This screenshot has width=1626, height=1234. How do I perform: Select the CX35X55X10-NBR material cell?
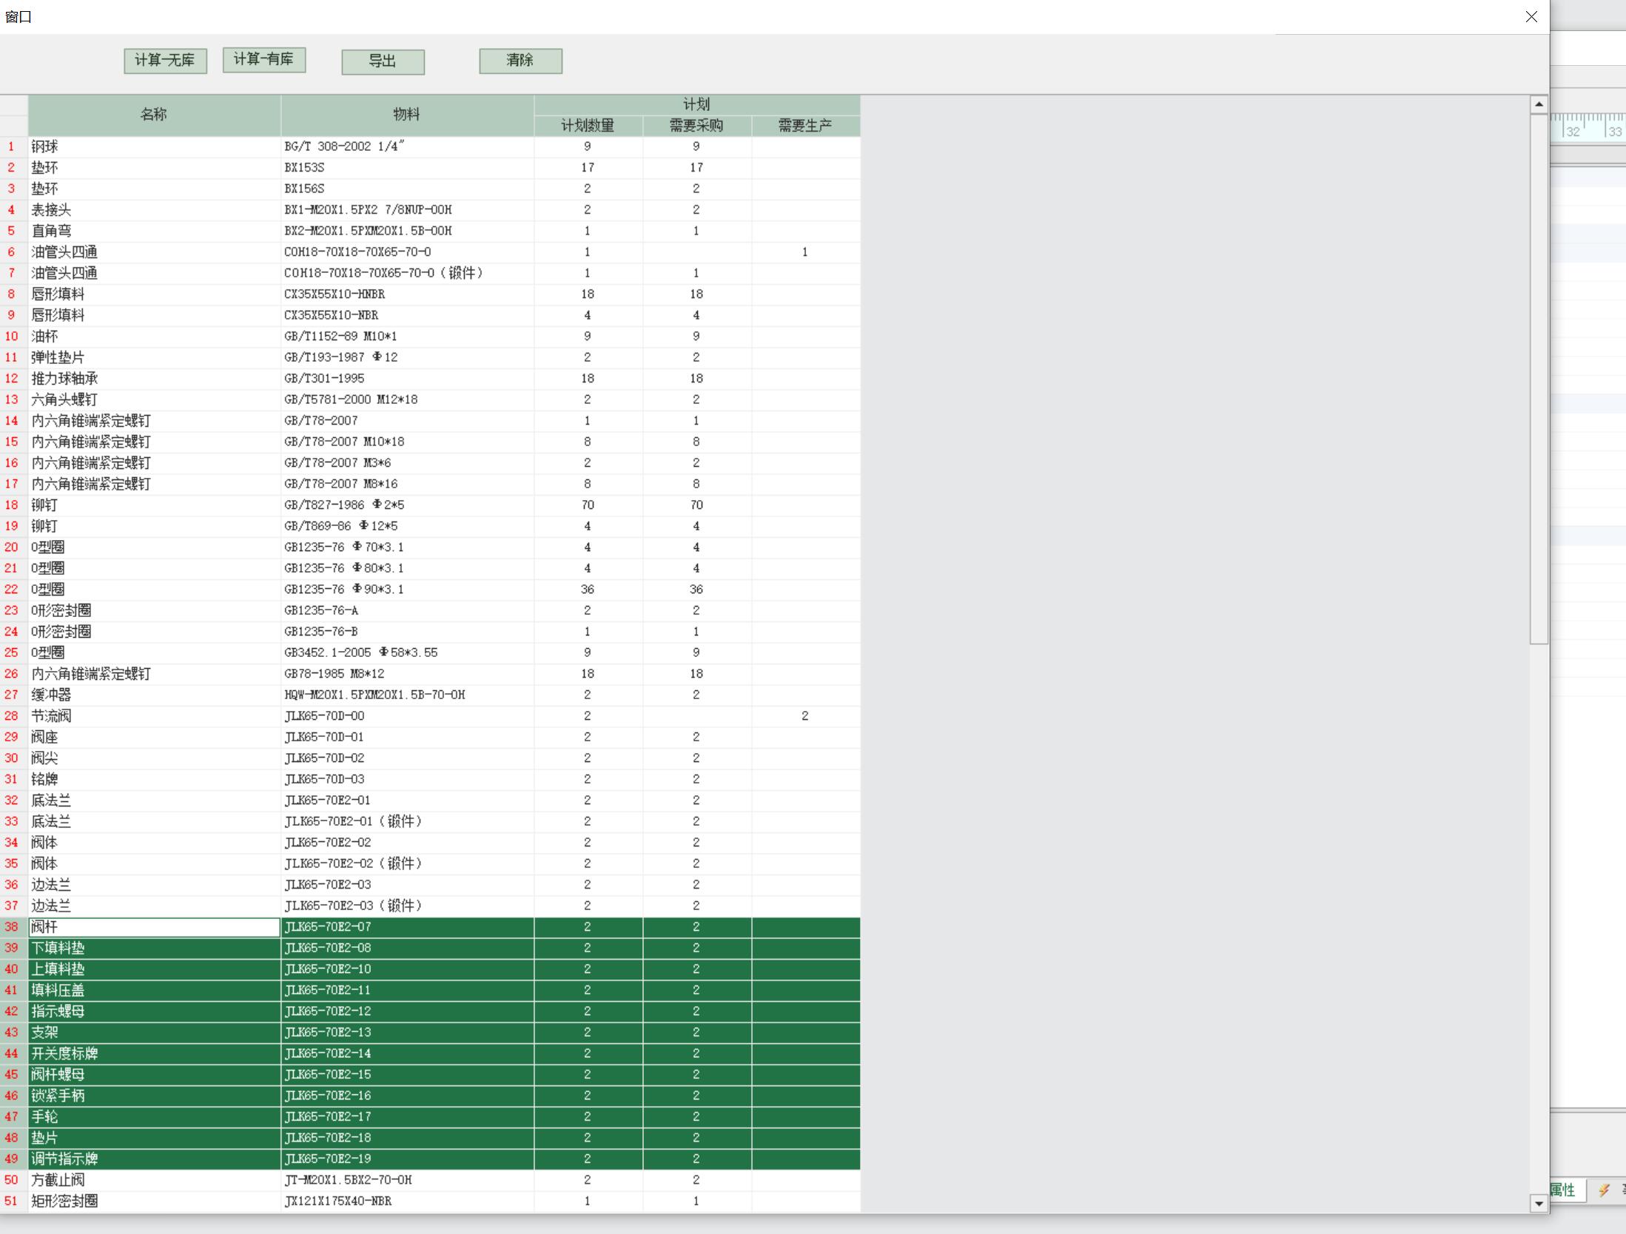407,315
